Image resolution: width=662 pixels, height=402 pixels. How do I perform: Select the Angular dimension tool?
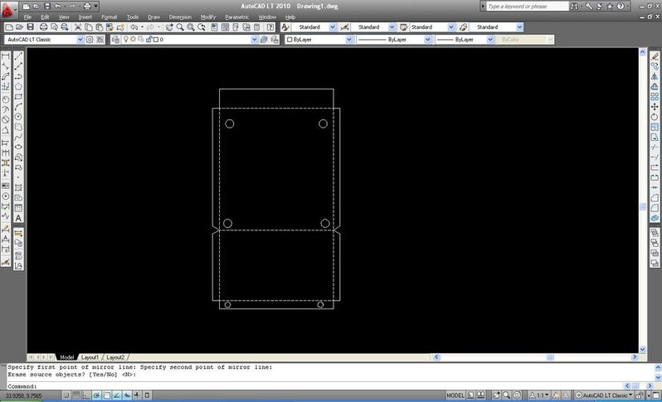click(6, 130)
